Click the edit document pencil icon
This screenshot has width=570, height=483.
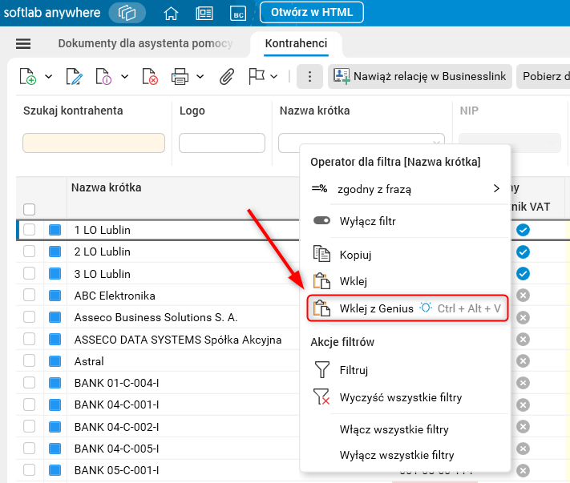coord(74,77)
